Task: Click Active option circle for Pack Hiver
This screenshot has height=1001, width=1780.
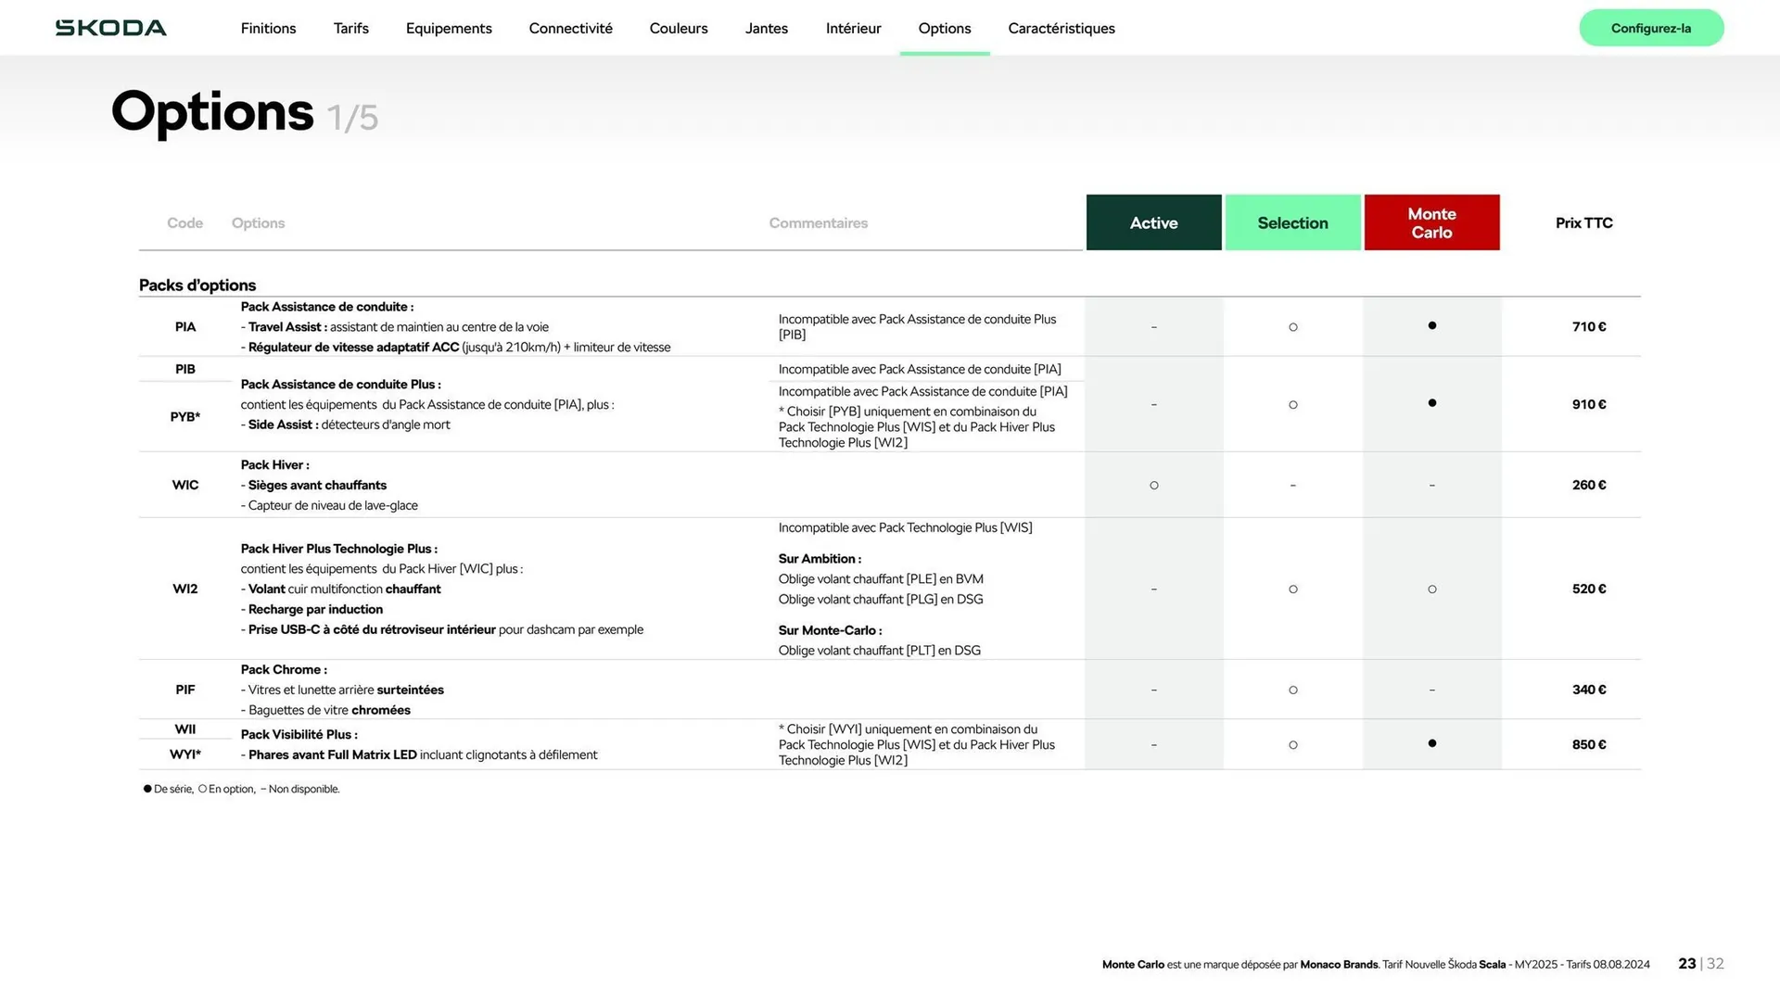Action: coord(1153,485)
